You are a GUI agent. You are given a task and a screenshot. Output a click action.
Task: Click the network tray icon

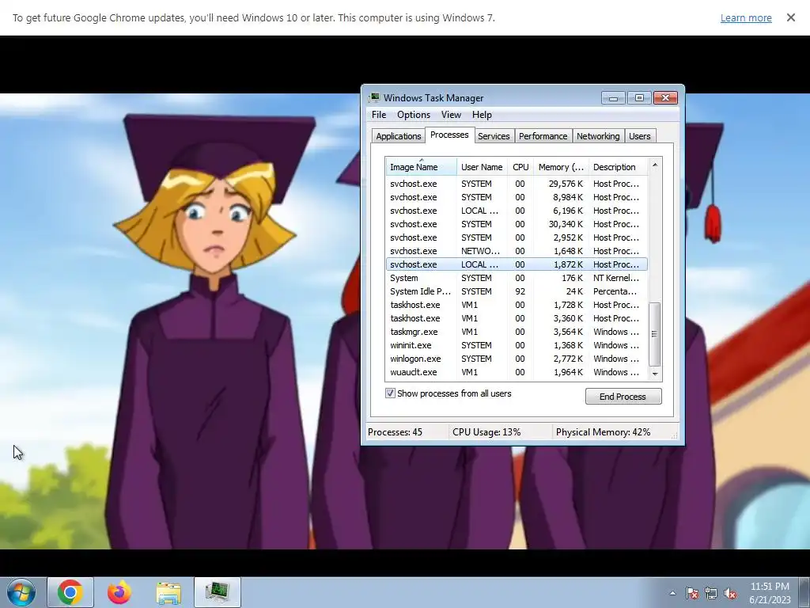tap(711, 593)
